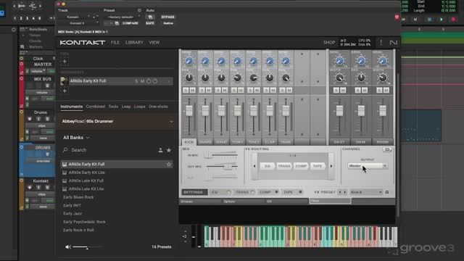Collapse the Abbey Road 60s Drummer library
The image size is (464, 261).
coord(171,122)
